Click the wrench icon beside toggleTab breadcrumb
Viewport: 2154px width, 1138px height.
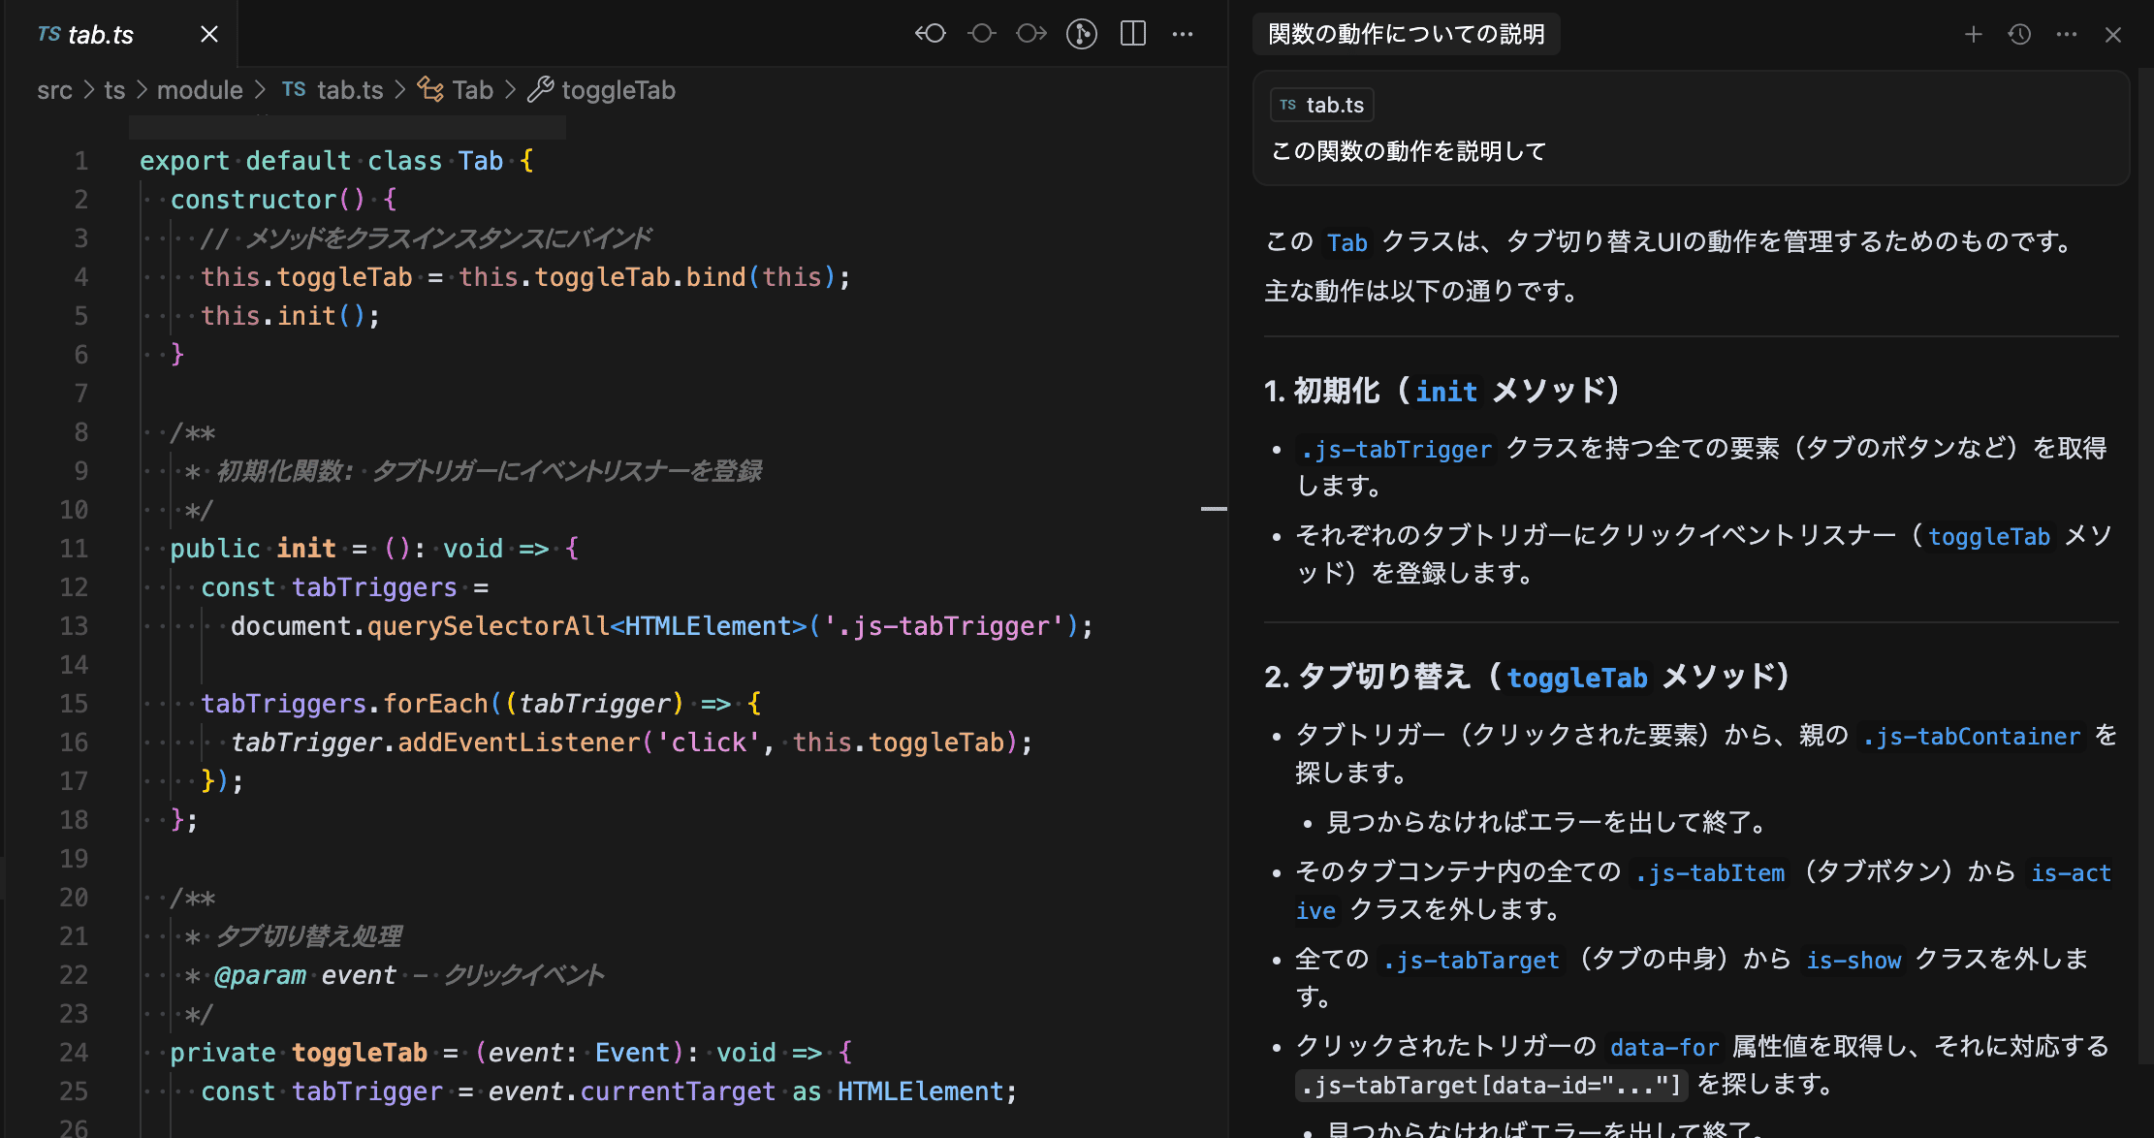pos(541,89)
